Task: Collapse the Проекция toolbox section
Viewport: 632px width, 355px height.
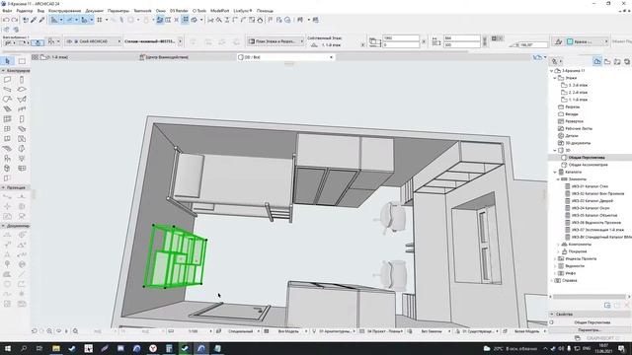Action: 3,187
